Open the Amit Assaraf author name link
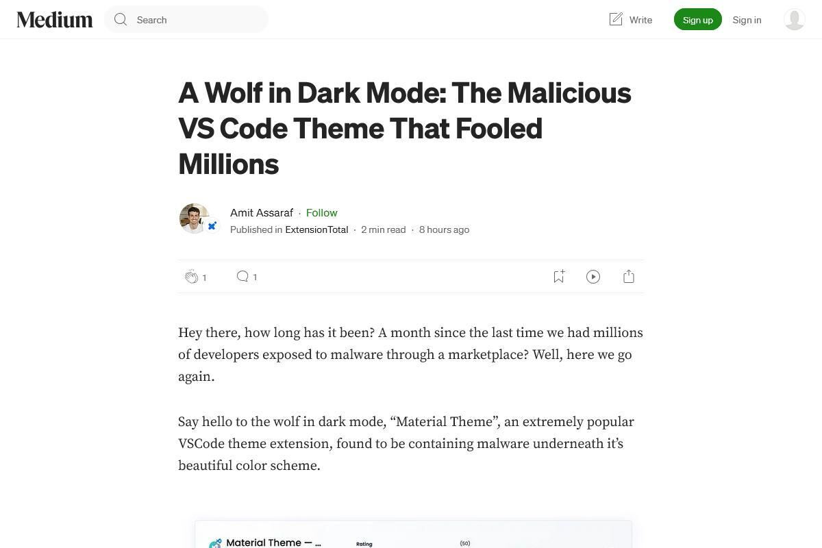Image resolution: width=822 pixels, height=548 pixels. (262, 212)
